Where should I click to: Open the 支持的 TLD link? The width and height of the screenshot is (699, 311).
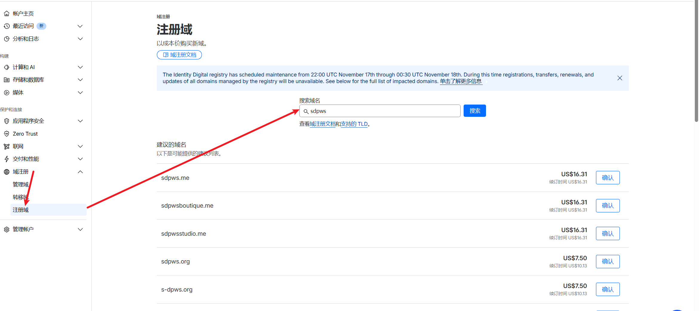[x=354, y=124]
